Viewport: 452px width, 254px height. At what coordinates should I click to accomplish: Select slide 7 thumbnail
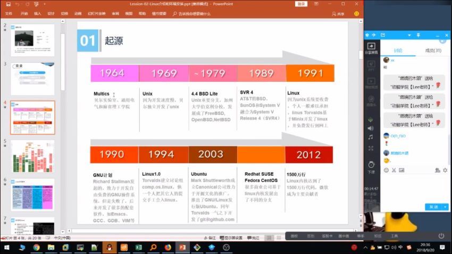click(x=32, y=226)
